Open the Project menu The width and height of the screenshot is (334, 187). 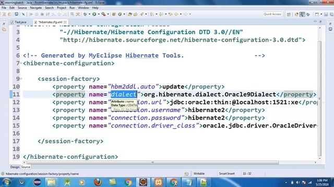62,8
